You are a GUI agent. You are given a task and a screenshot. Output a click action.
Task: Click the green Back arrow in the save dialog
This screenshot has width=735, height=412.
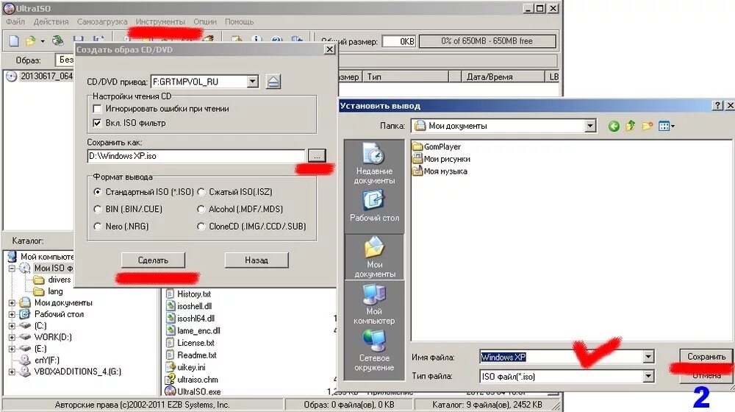(x=614, y=126)
